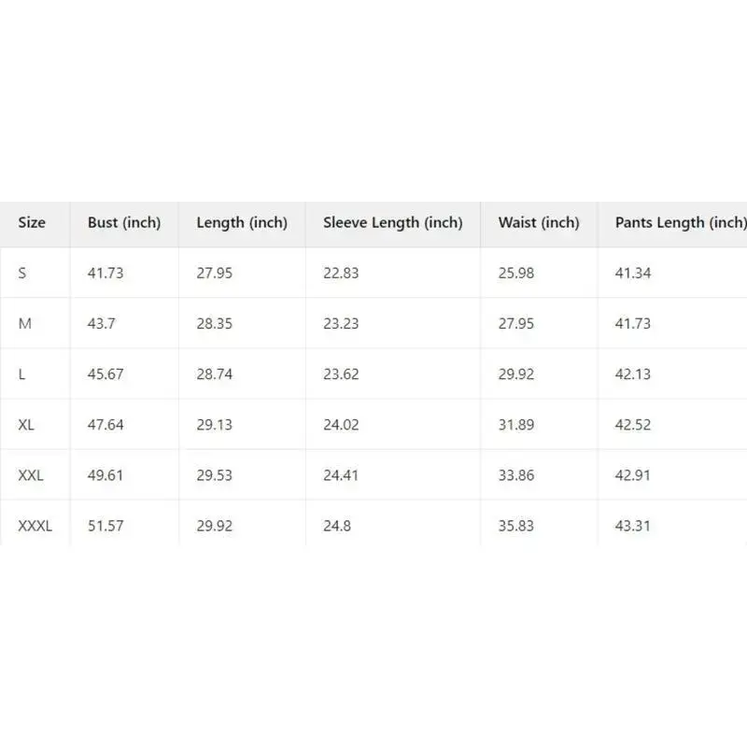Select sleeve length value 23.62
747x747 pixels.
click(341, 374)
